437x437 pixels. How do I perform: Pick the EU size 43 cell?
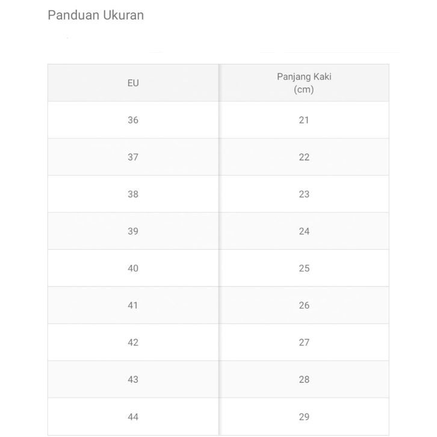click(x=133, y=379)
